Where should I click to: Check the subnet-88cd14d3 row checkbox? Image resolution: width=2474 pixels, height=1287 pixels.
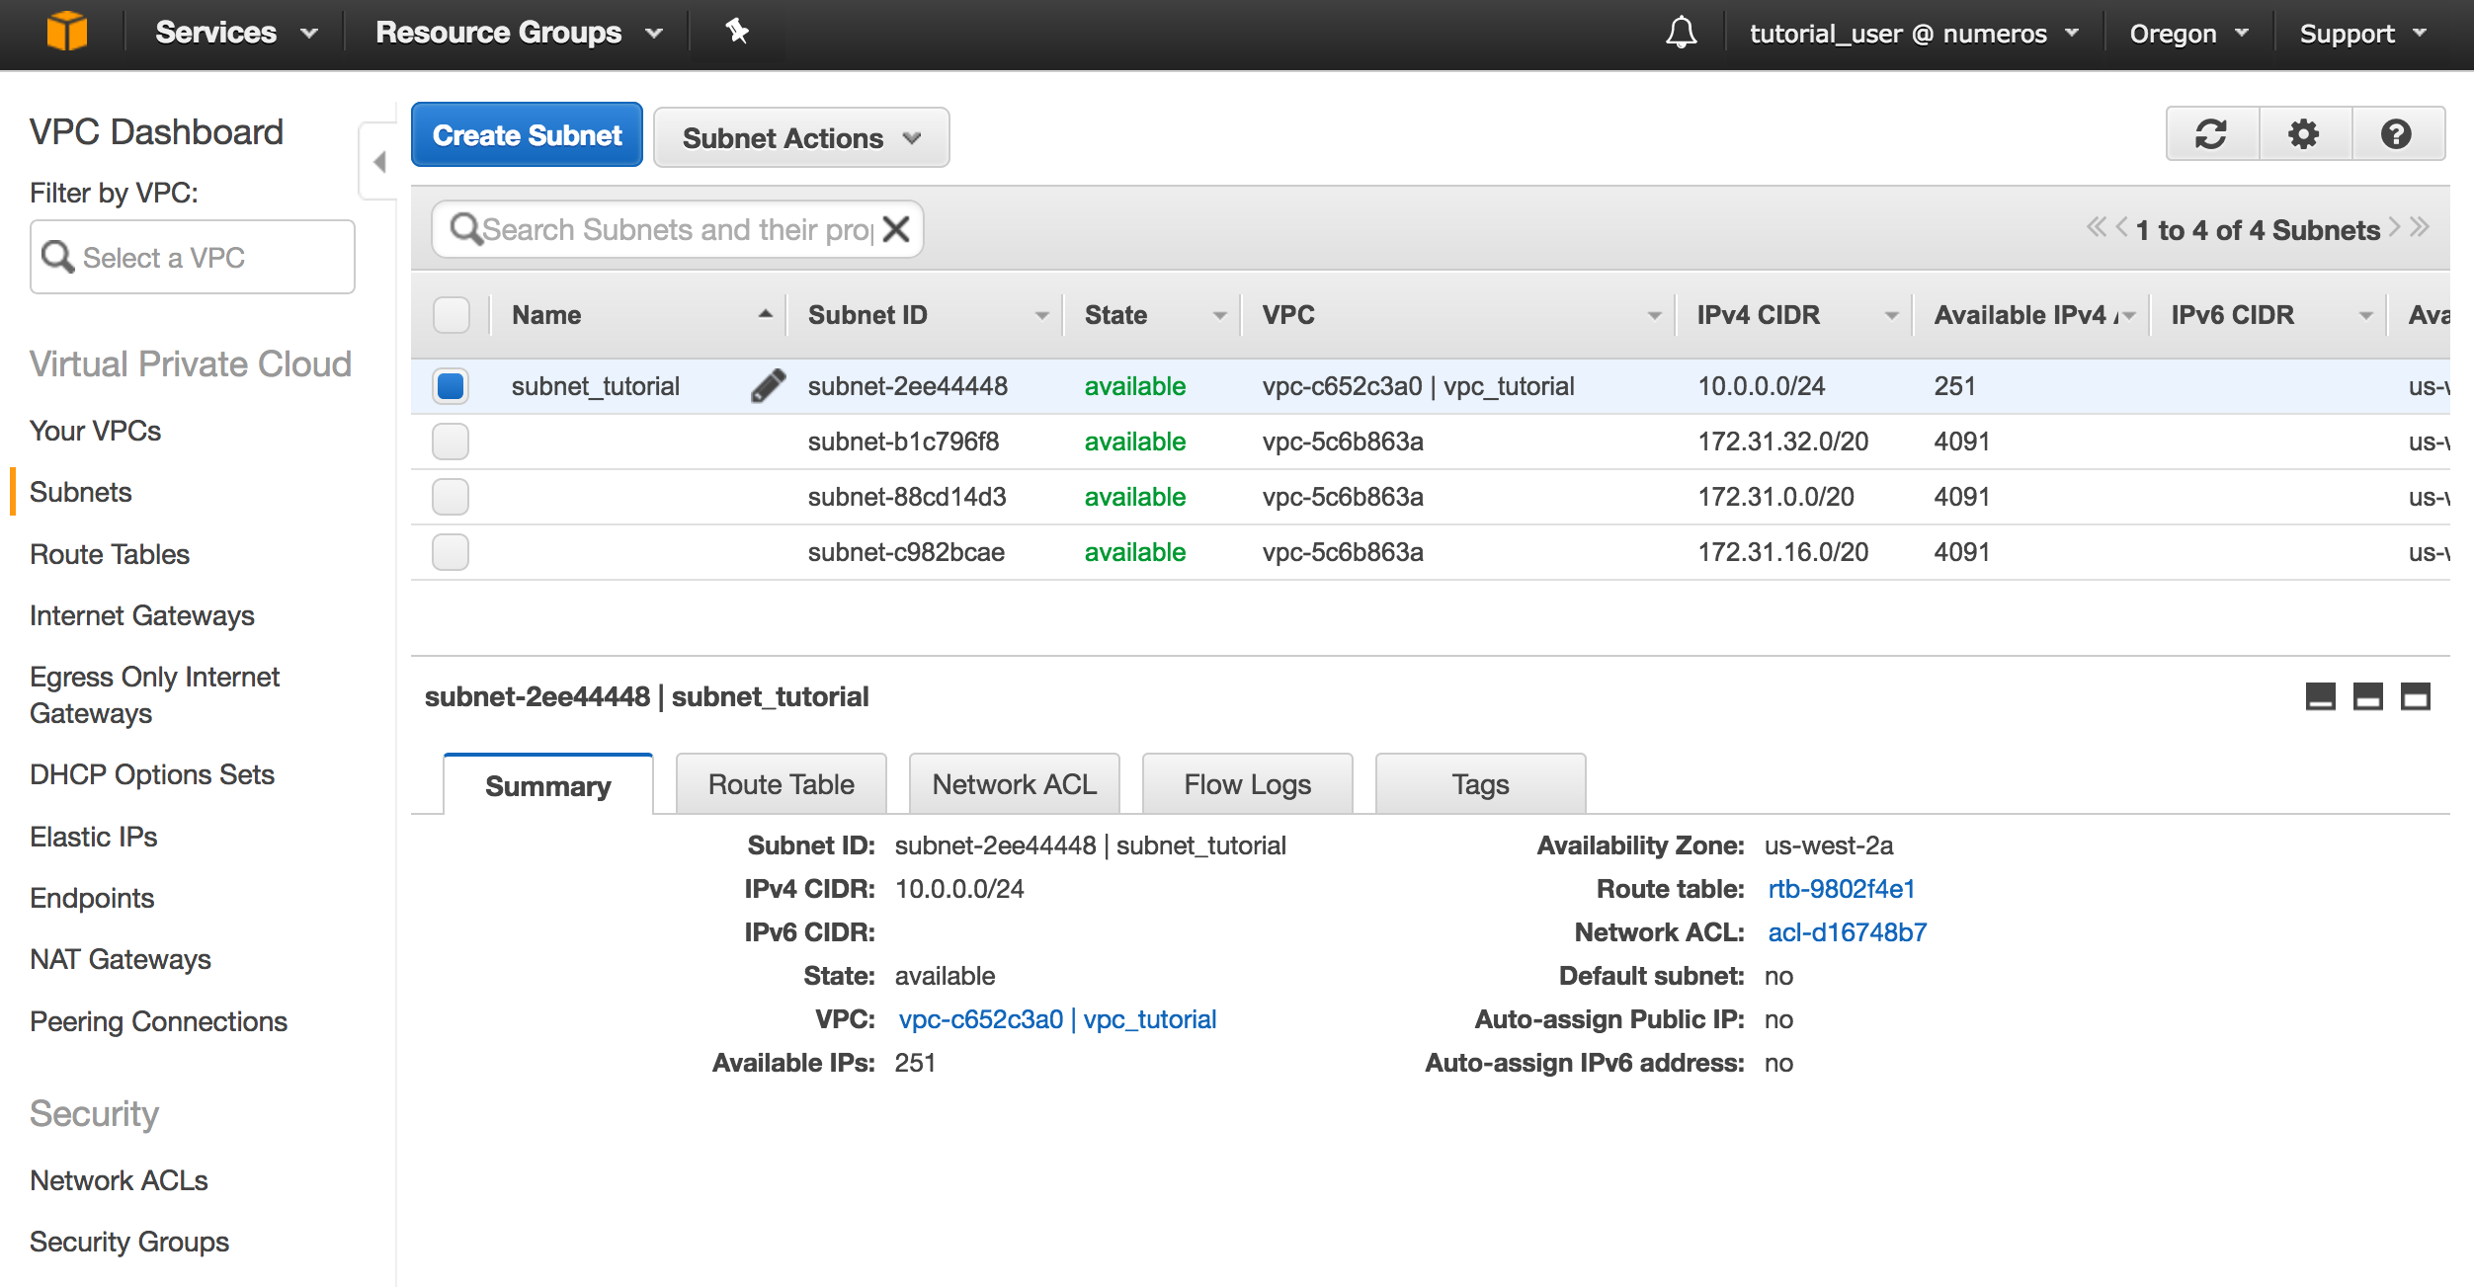(451, 496)
